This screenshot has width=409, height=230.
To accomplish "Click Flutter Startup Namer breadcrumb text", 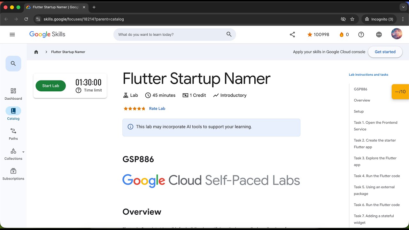I will coord(68,52).
